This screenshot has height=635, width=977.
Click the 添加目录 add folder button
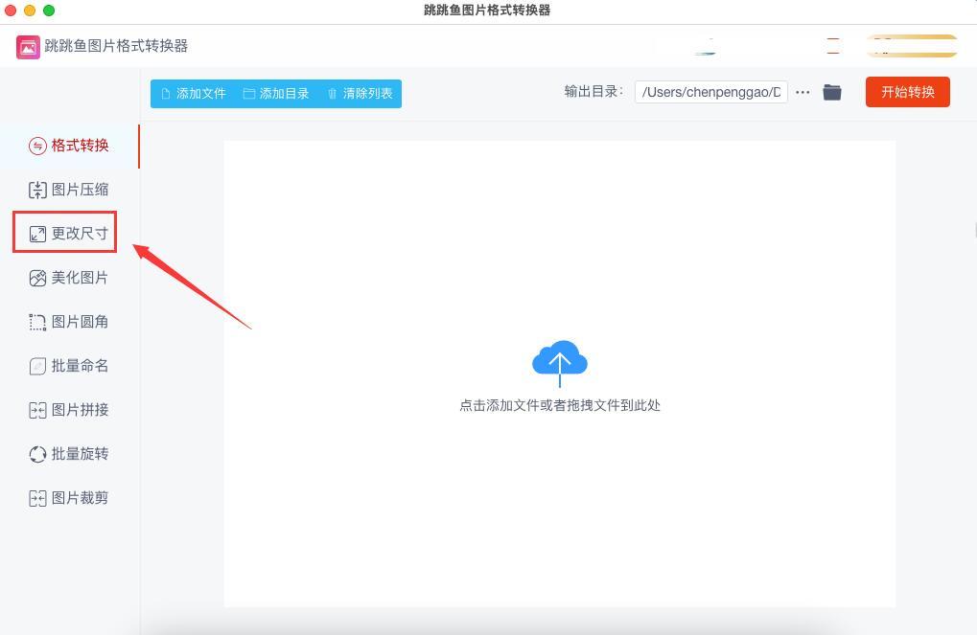tap(276, 94)
